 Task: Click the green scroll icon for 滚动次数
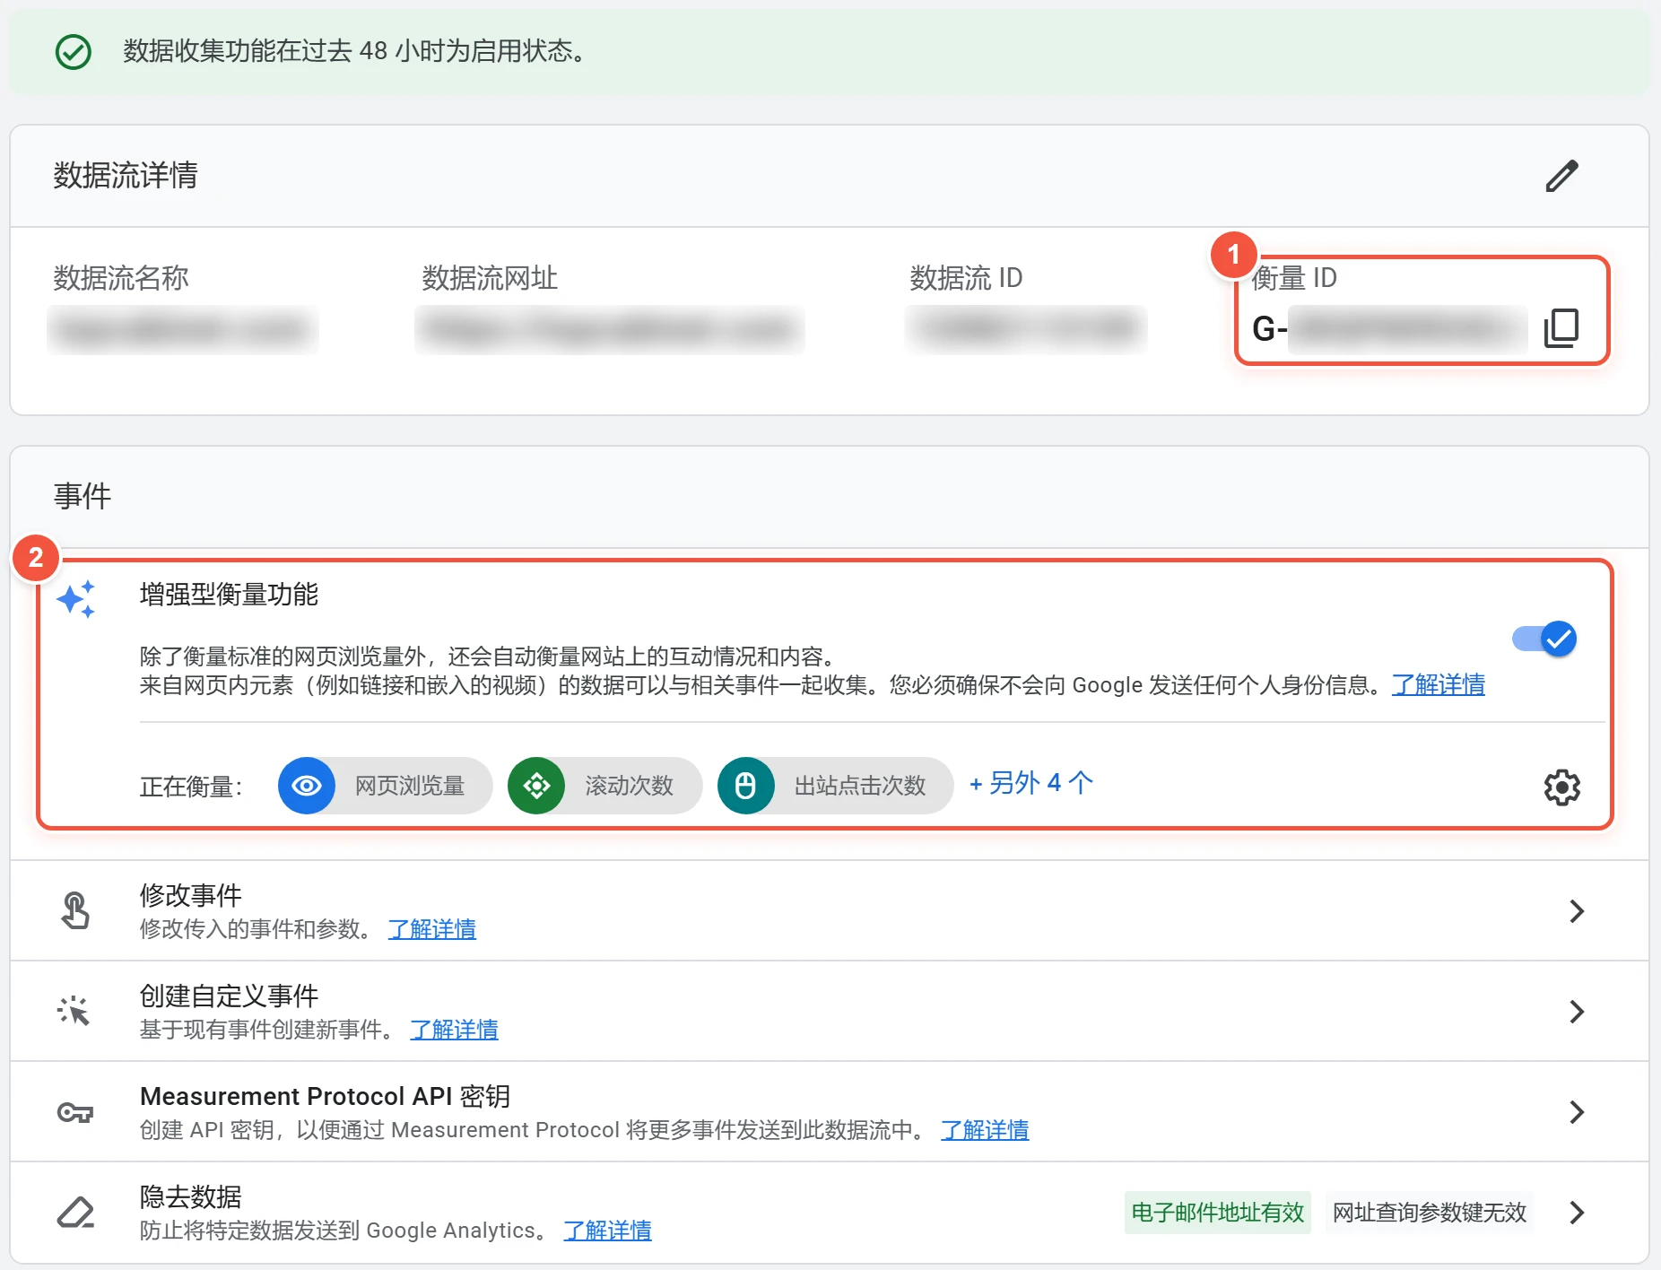pos(536,786)
